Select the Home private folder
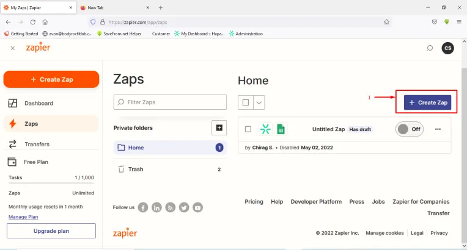Image resolution: width=467 pixels, height=250 pixels. click(136, 148)
